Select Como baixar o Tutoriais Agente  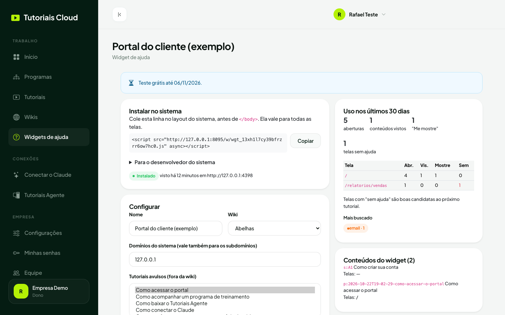[x=225, y=303]
